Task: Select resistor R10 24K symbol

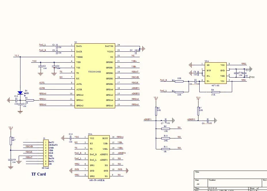Action: coord(166,138)
